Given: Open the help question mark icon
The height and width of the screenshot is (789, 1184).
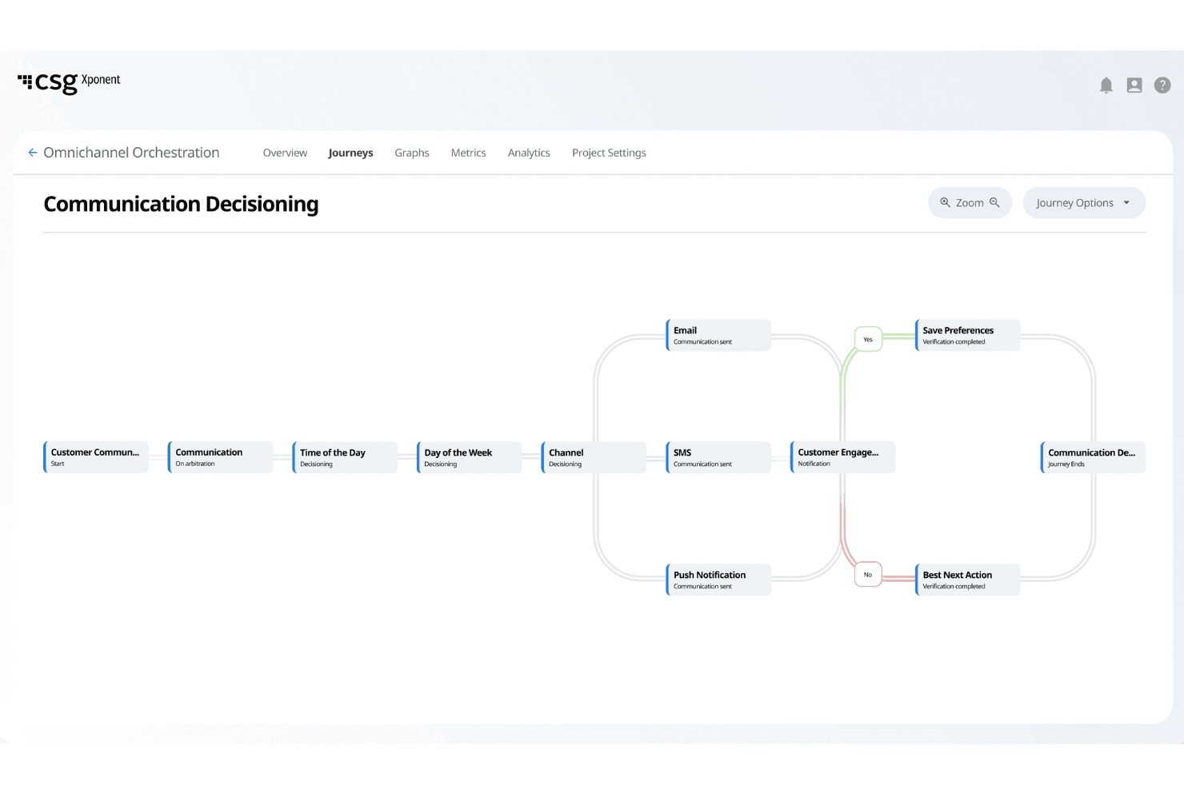Looking at the screenshot, I should coord(1162,86).
